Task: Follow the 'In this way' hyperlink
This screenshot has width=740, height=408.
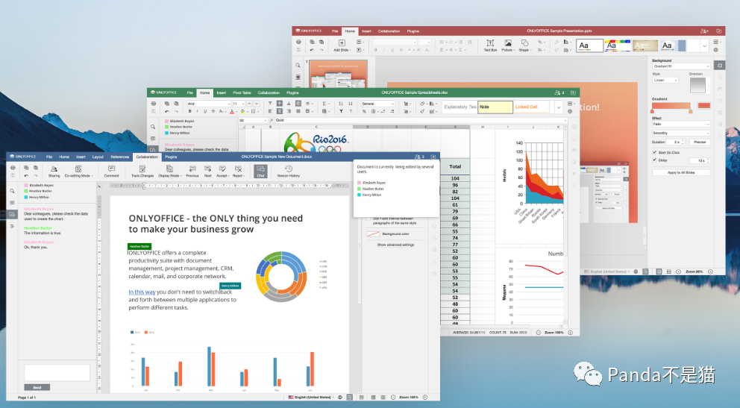Action: [142, 292]
